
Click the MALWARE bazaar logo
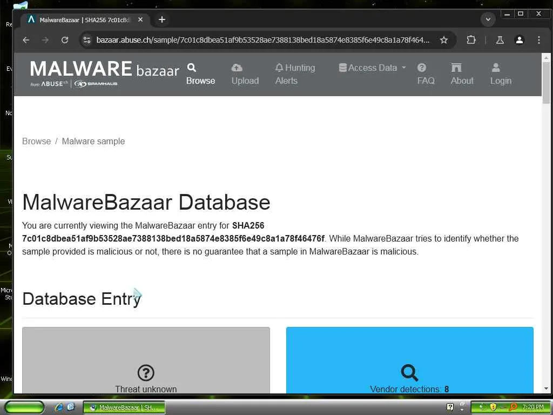coord(104,73)
